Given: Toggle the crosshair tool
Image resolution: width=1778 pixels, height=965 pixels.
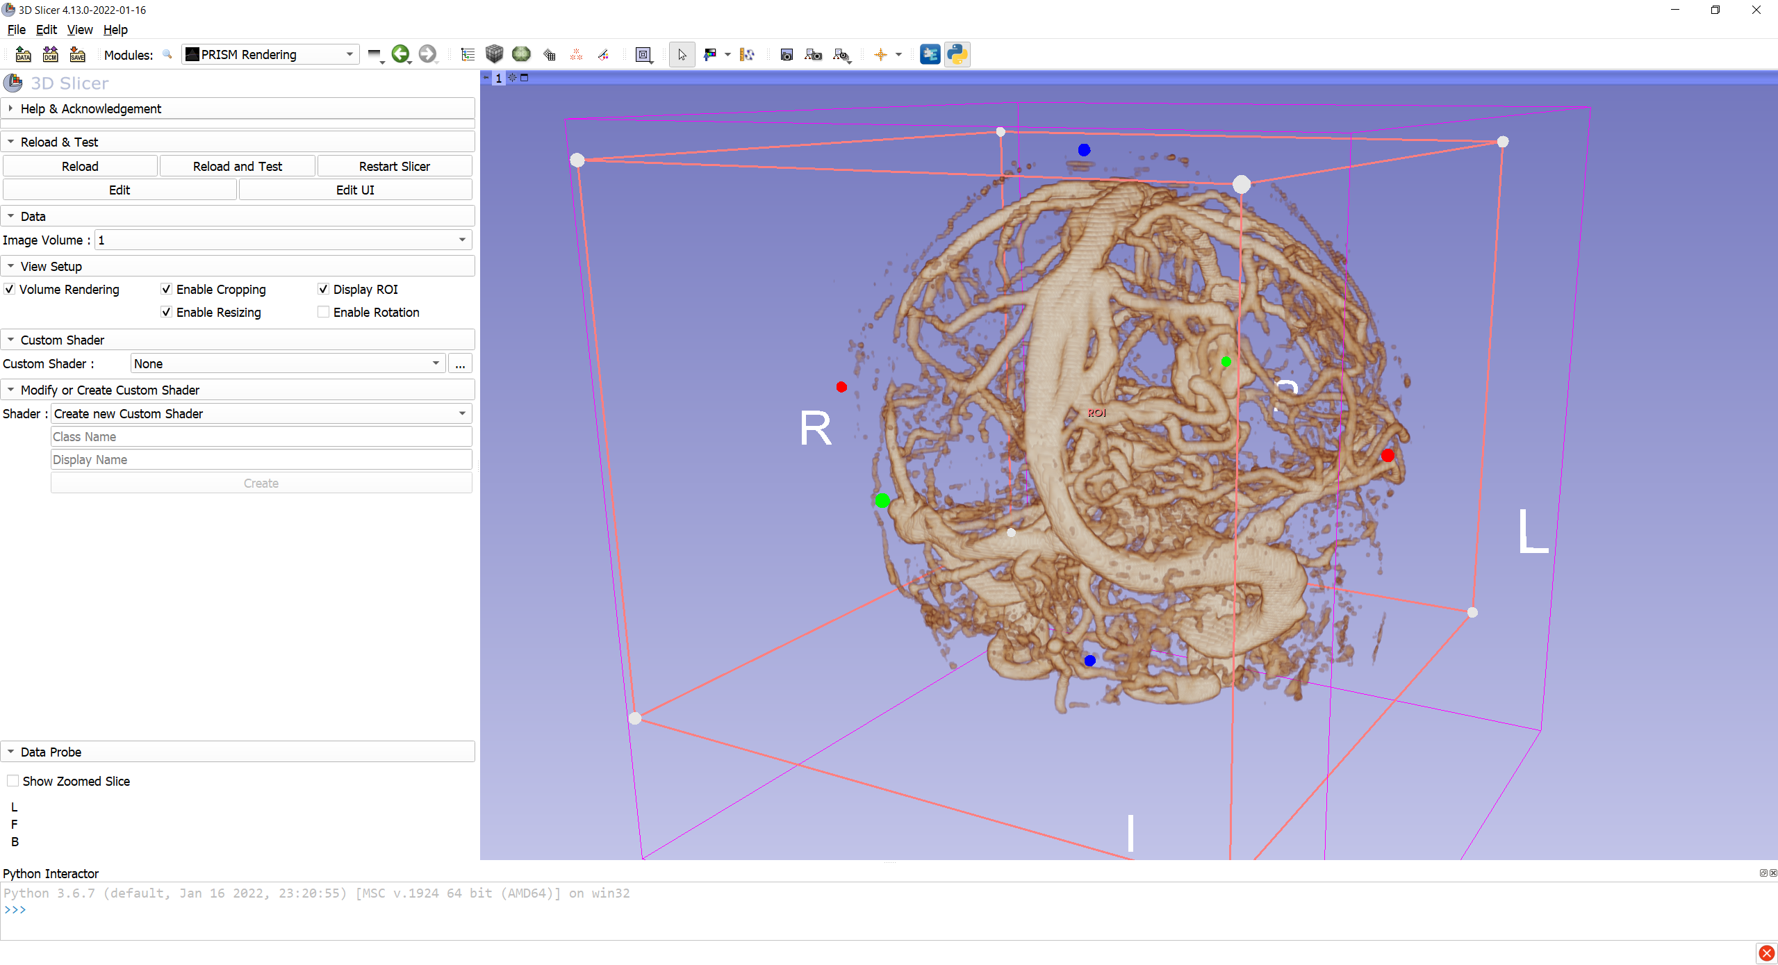Looking at the screenshot, I should pyautogui.click(x=882, y=54).
